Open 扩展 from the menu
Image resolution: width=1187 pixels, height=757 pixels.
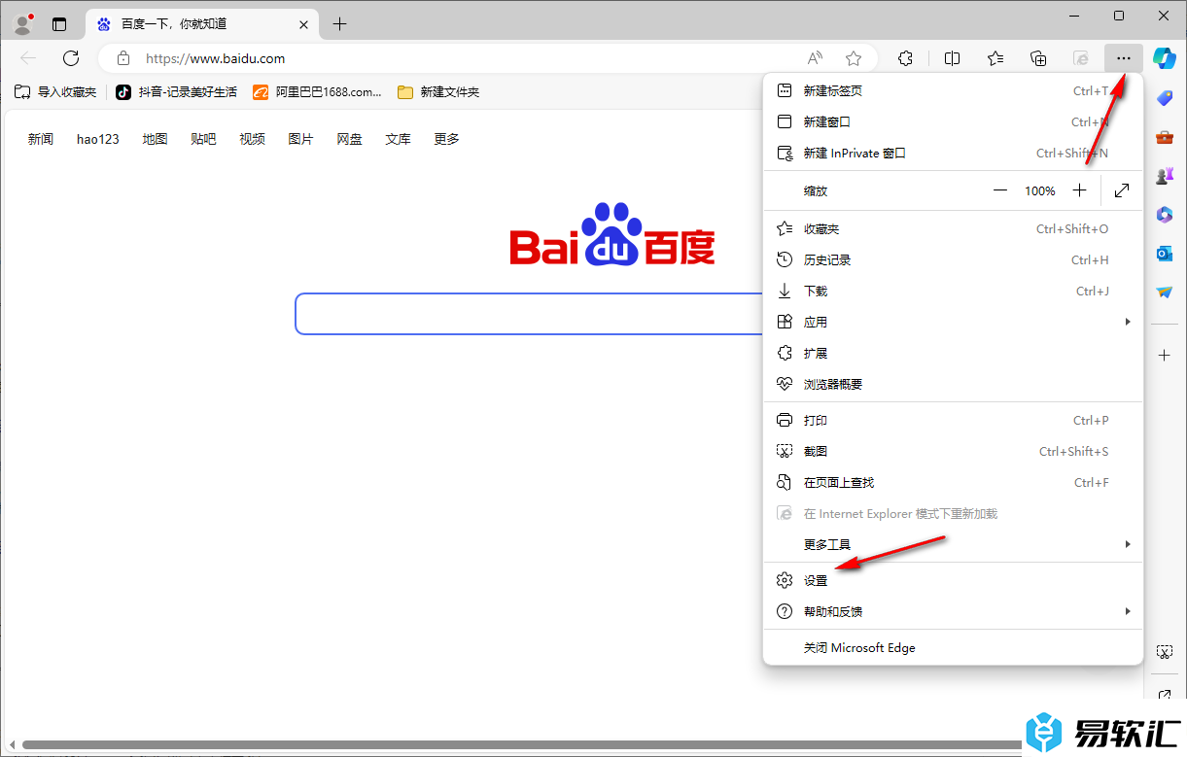coord(953,354)
